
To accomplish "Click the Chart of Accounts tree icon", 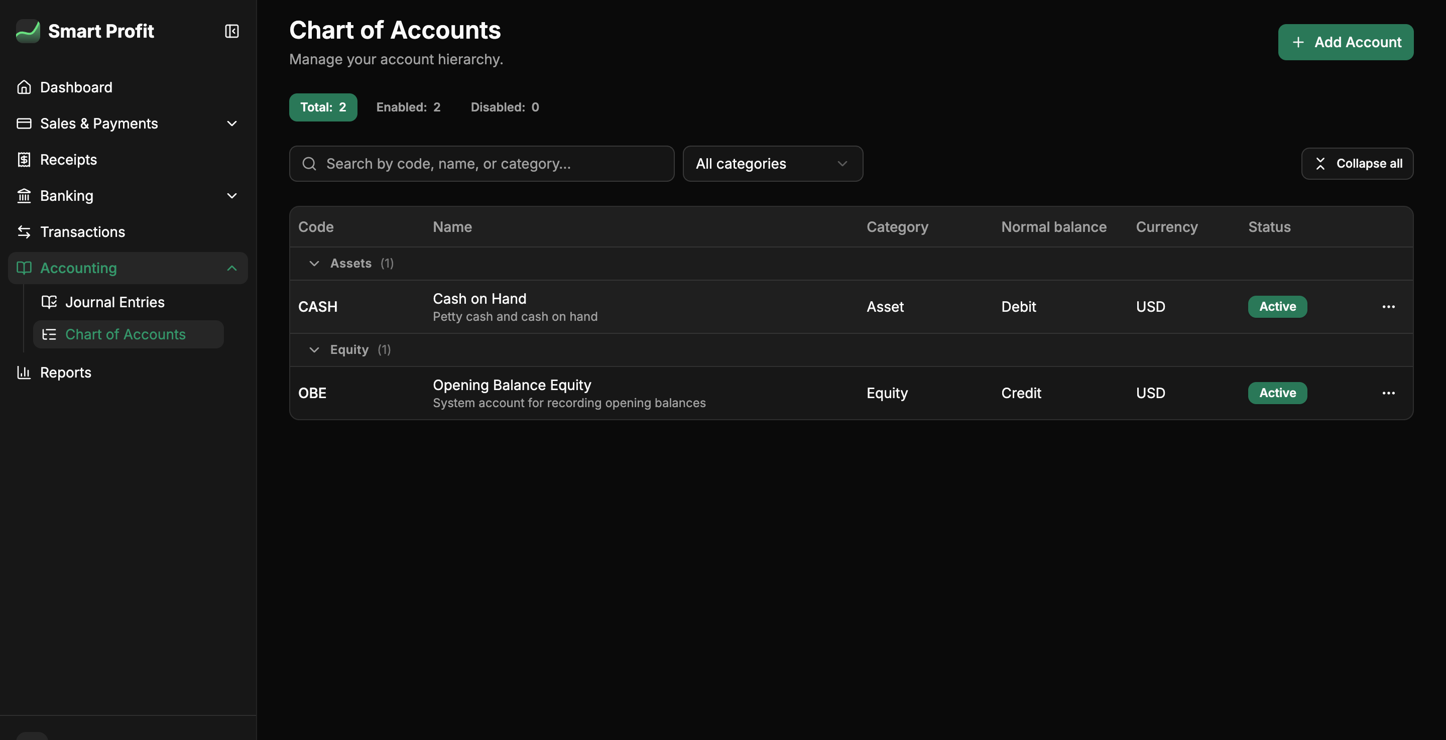I will [49, 335].
